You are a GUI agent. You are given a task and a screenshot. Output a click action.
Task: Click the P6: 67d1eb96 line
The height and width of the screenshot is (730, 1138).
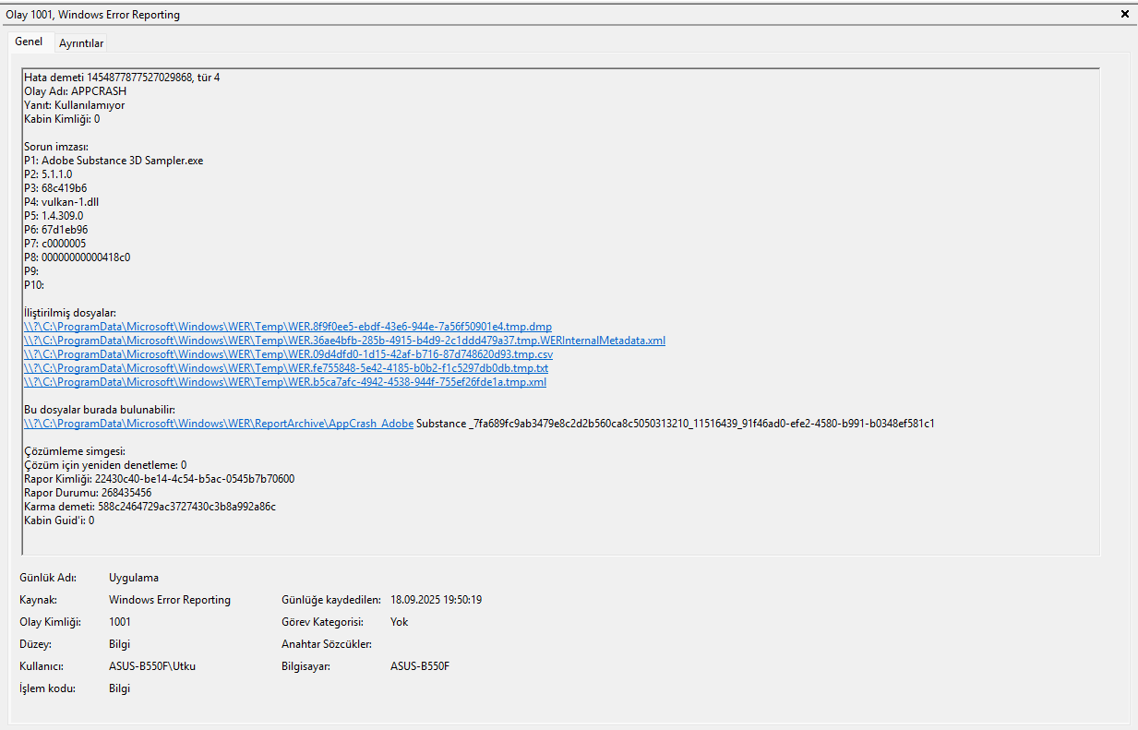click(x=56, y=230)
